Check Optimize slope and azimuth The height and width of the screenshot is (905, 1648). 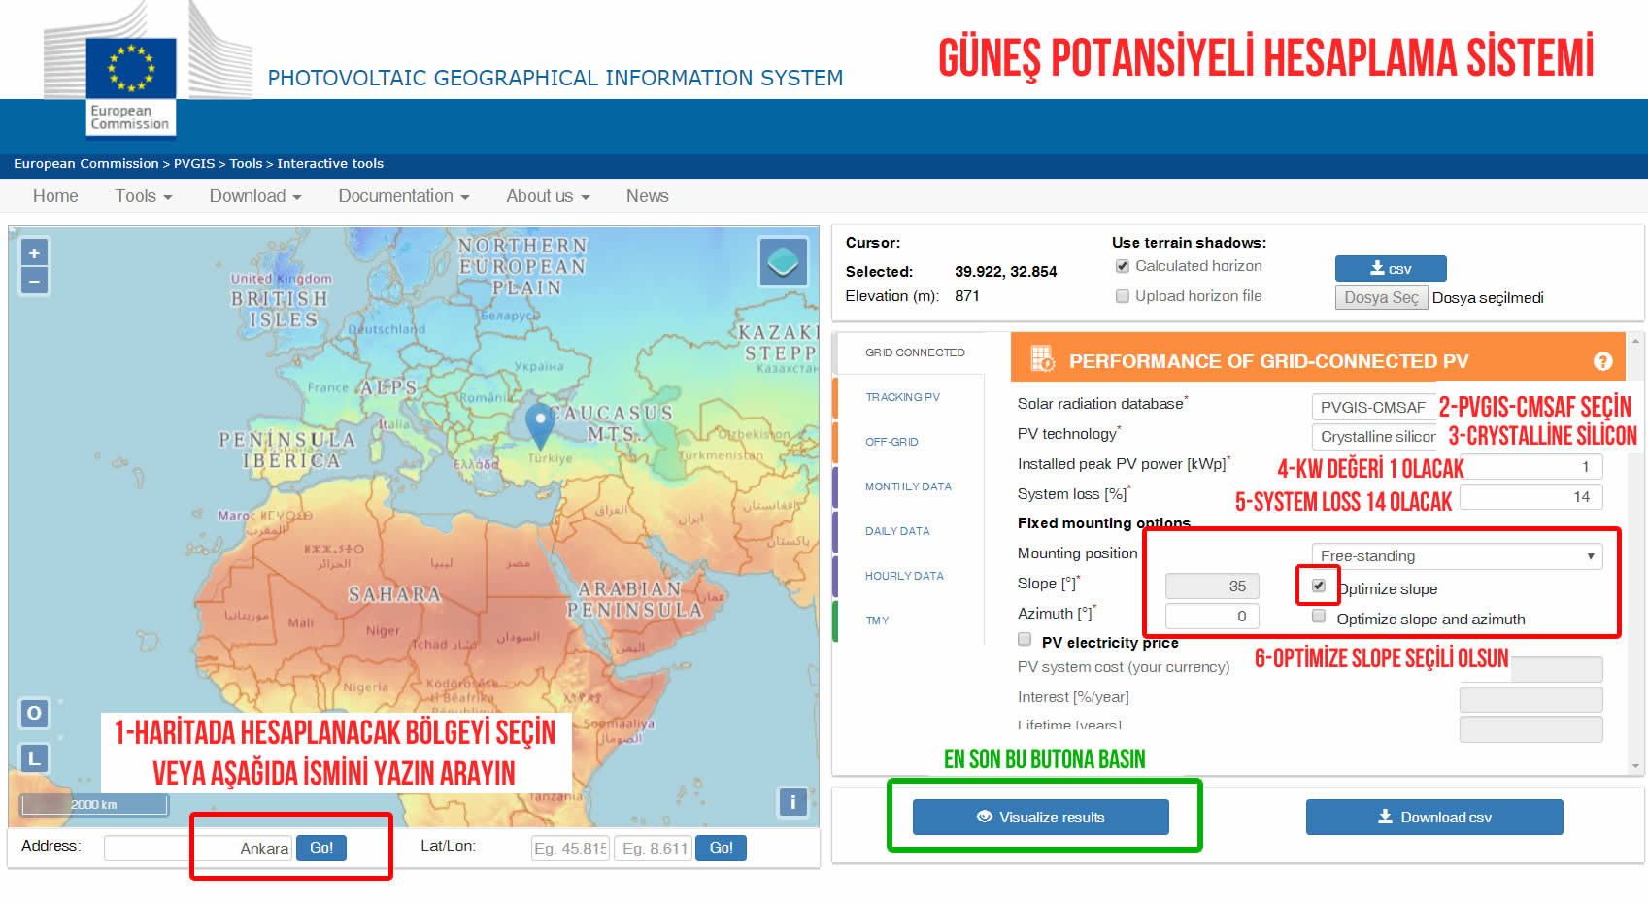pos(1319,617)
